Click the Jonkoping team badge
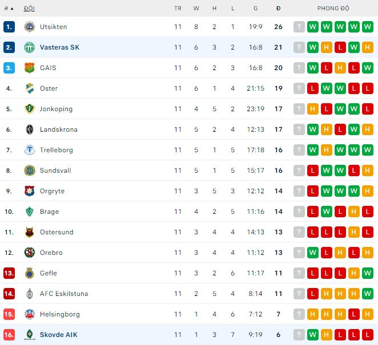This screenshot has width=378, height=345. [x=29, y=109]
